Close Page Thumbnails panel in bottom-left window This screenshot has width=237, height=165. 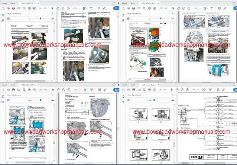tap(52, 95)
